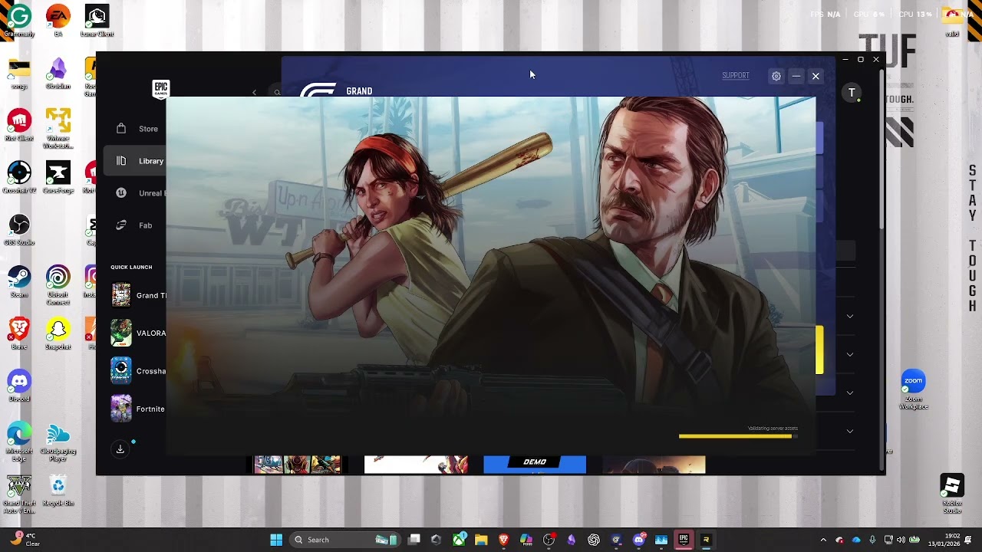982x552 pixels.
Task: Open the Epic profile avatar labeled T
Action: click(x=852, y=93)
